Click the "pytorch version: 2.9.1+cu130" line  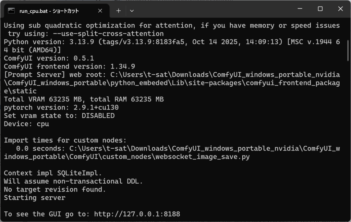[x=61, y=108]
